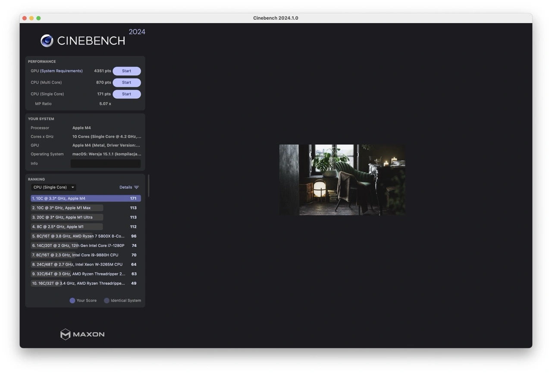The height and width of the screenshot is (374, 552).
Task: Click the Operating System macOS value
Action: point(107,154)
